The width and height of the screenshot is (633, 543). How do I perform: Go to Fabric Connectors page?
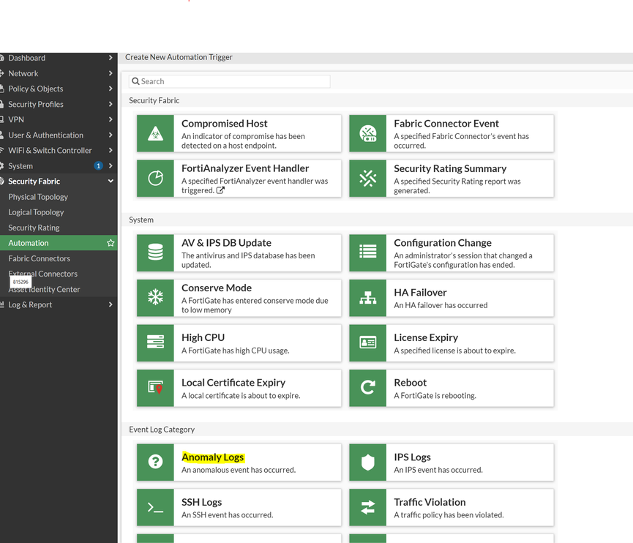(x=40, y=258)
